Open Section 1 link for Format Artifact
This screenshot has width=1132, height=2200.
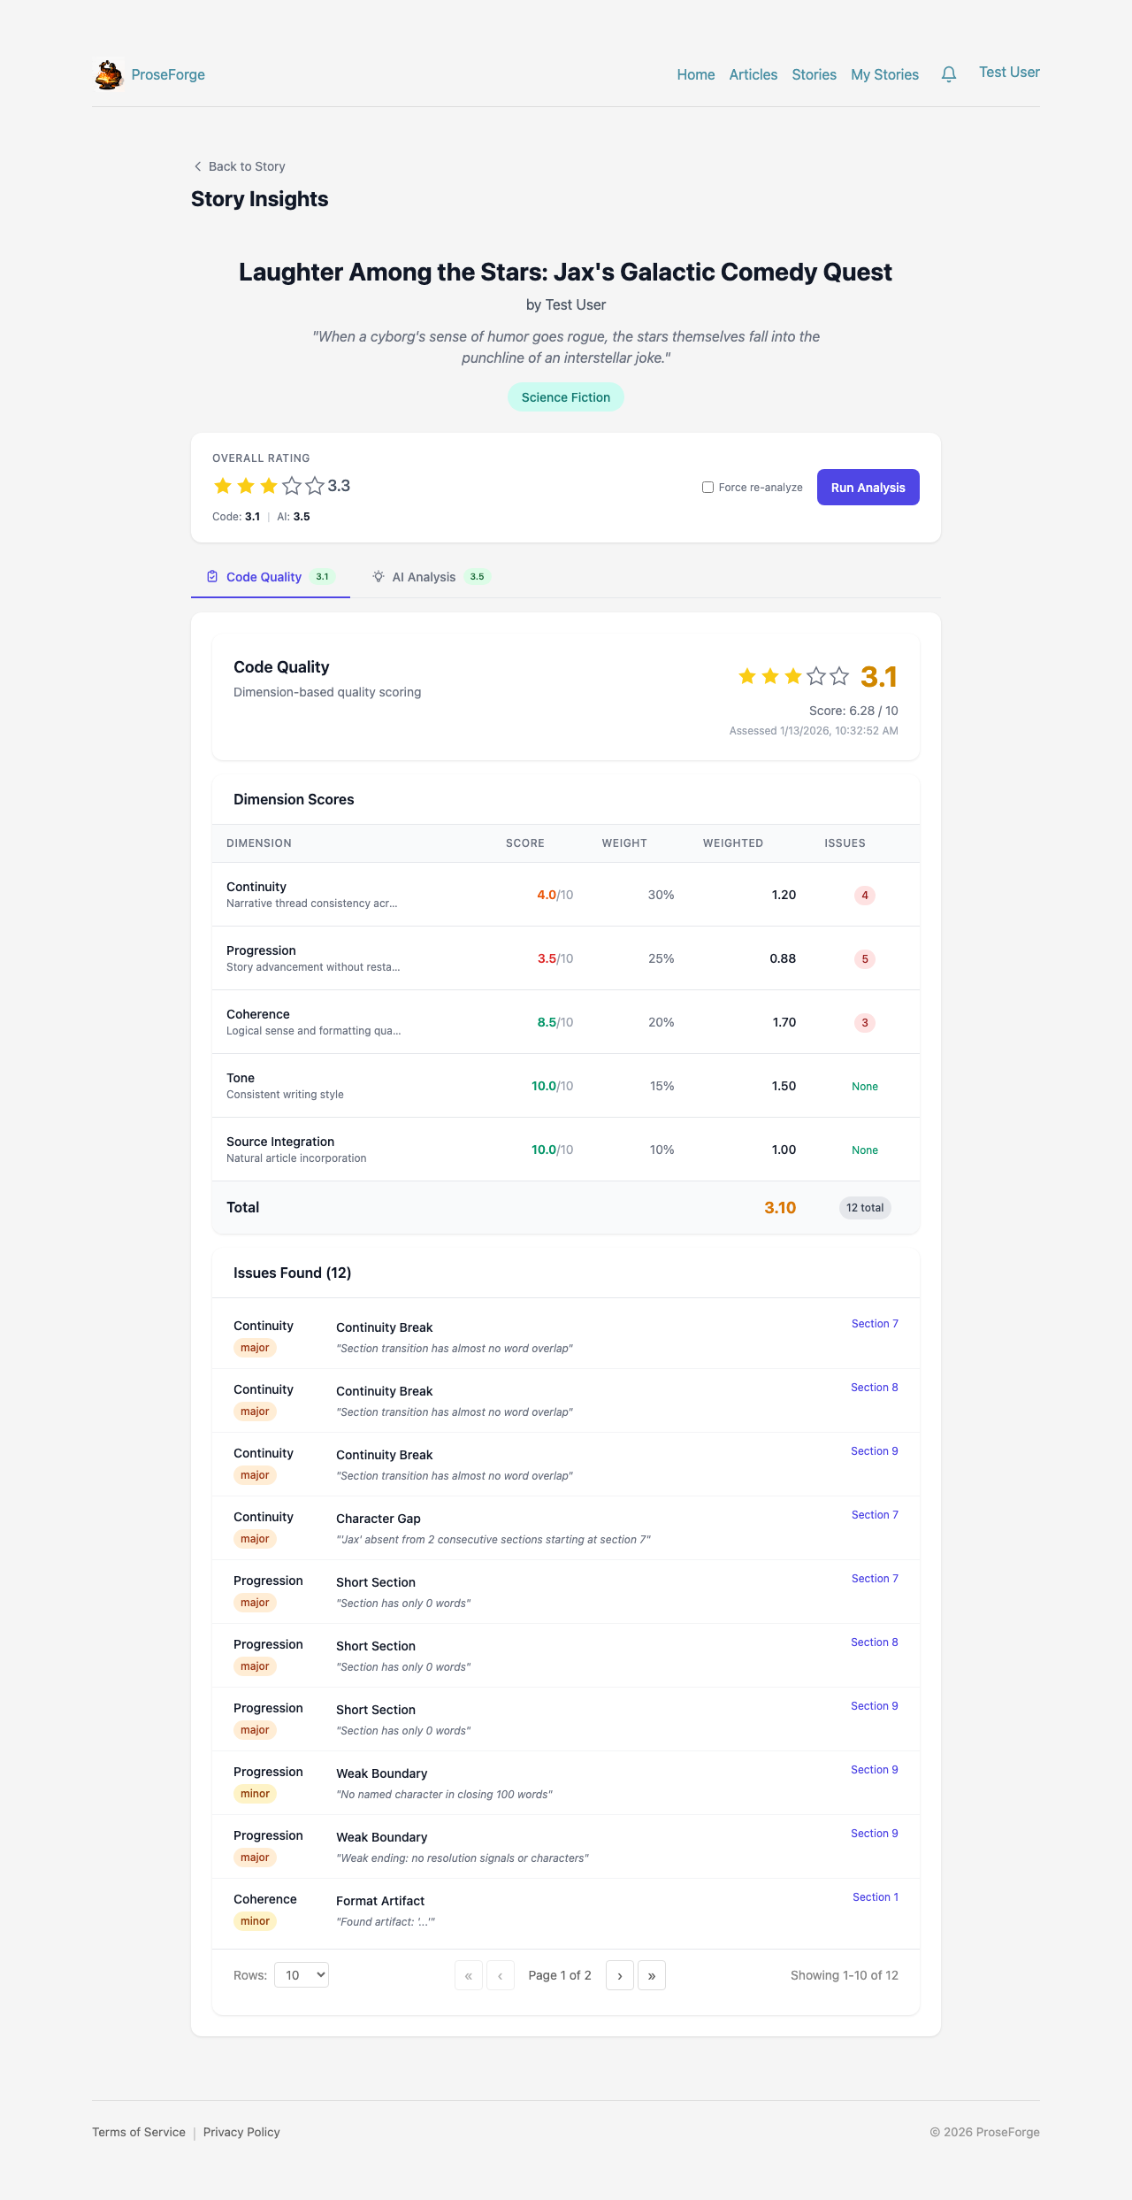coord(875,1897)
